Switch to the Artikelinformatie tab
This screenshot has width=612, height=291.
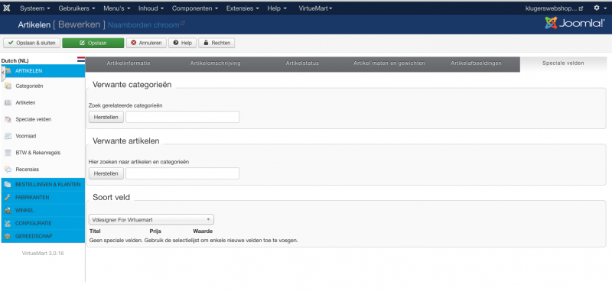129,64
